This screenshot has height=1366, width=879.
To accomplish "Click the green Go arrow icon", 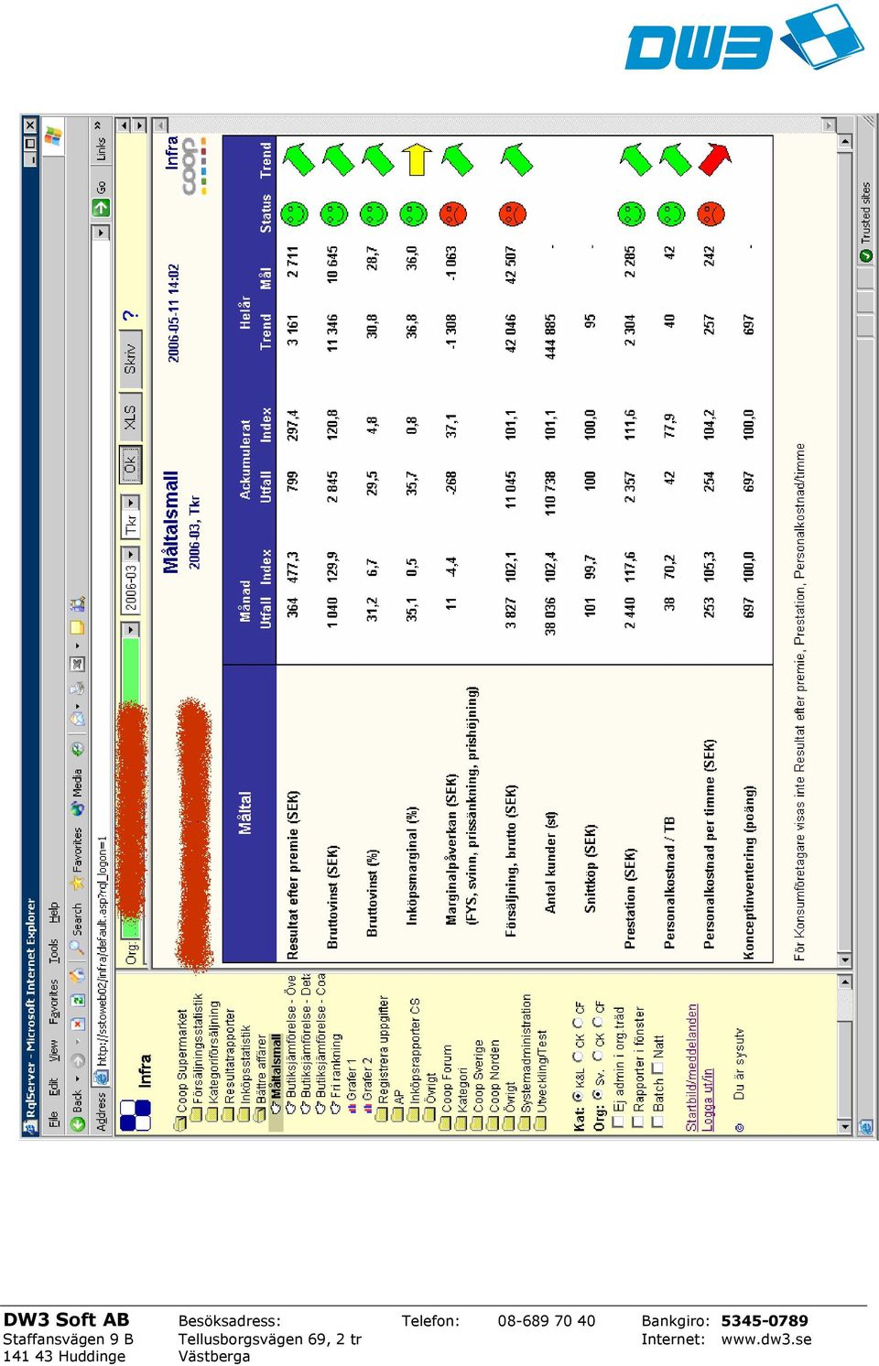I will [x=102, y=207].
